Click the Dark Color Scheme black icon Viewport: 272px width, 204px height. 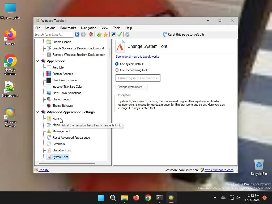(49, 80)
